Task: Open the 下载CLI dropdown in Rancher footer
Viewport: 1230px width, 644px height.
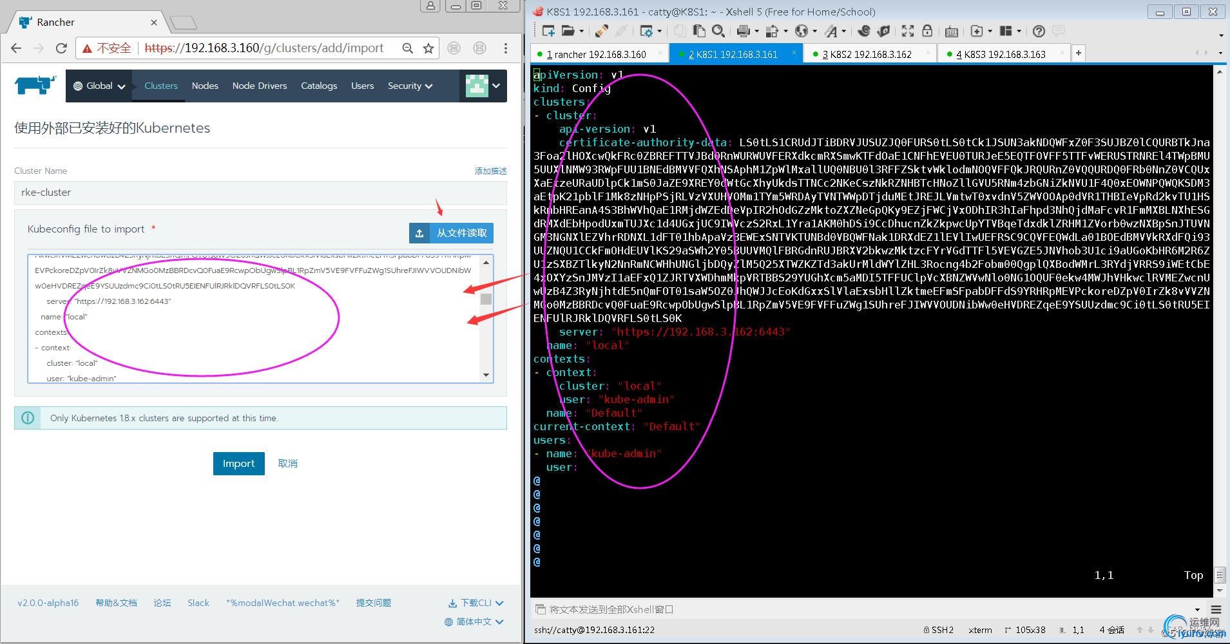Action: coord(476,603)
